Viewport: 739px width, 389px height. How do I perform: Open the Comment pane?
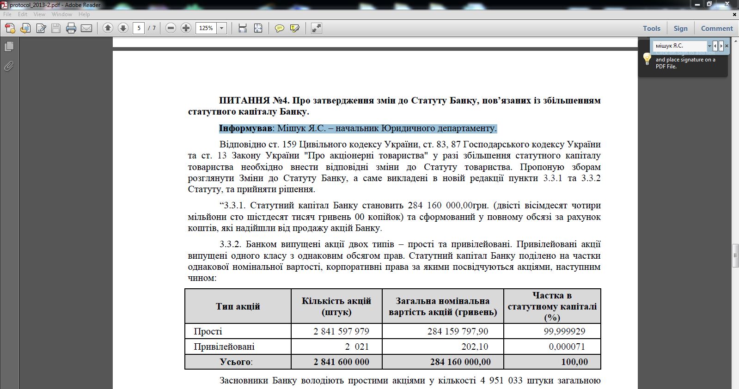click(x=716, y=28)
